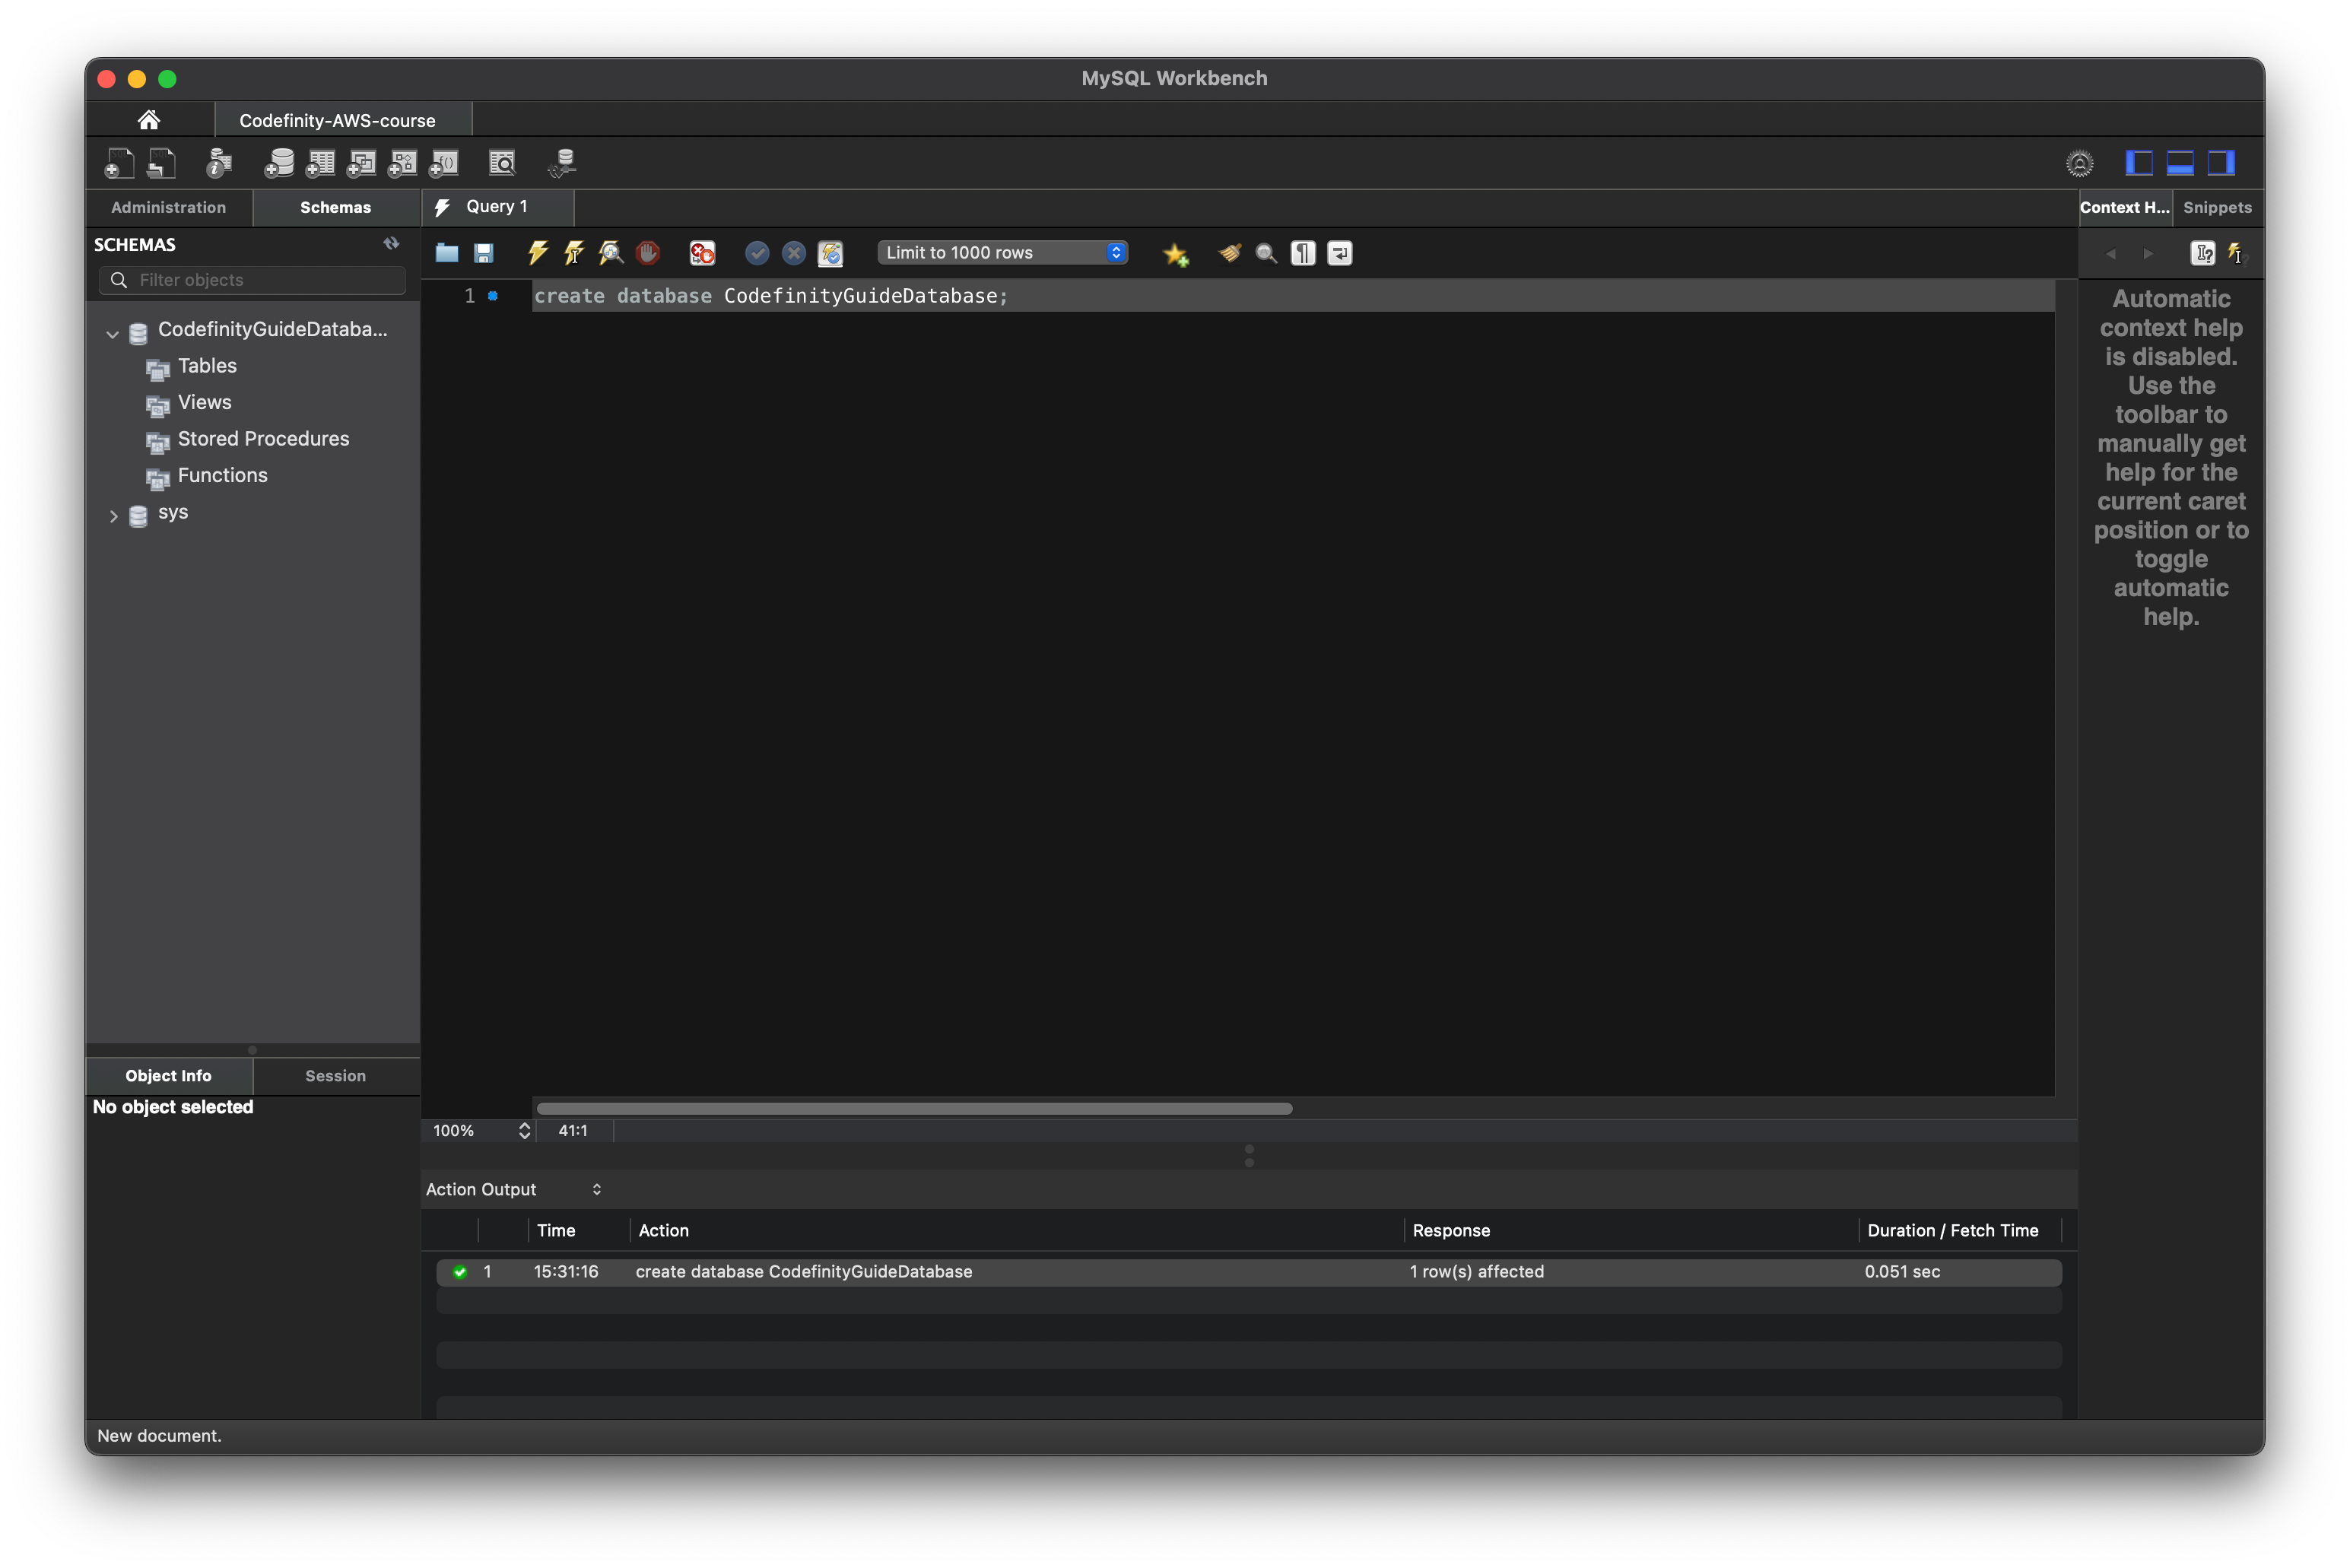This screenshot has height=1568, width=2350.
Task: Select the Views node
Action: (204, 402)
